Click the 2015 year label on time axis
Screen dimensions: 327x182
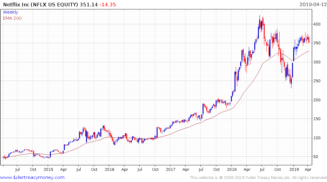tap(48, 169)
